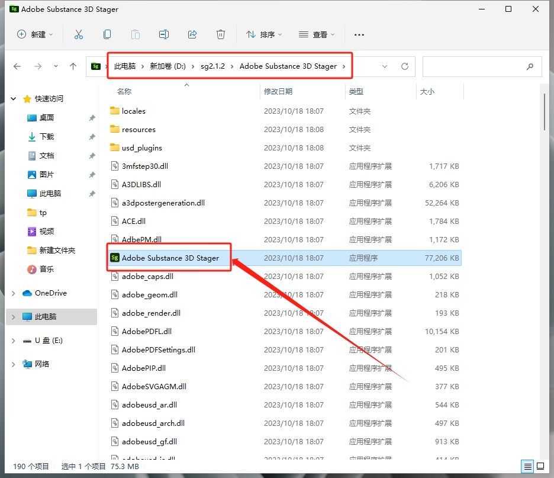Open 桌面 in quick access
The image size is (554, 478).
pyautogui.click(x=46, y=118)
